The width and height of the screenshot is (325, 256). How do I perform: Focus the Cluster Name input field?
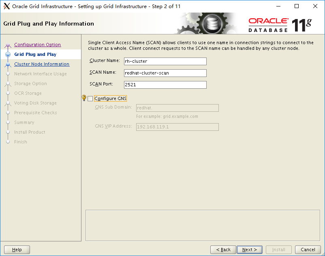165,61
